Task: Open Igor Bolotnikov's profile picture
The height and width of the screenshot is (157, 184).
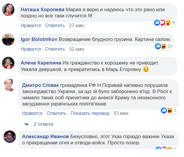Action: (x=9, y=40)
